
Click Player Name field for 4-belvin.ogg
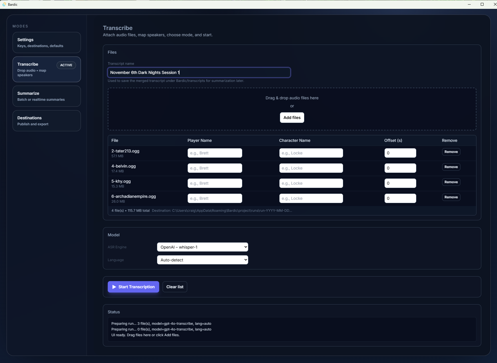[x=215, y=168]
